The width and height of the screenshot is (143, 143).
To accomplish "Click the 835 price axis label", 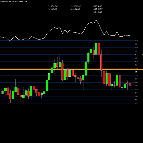I will 136,58.
